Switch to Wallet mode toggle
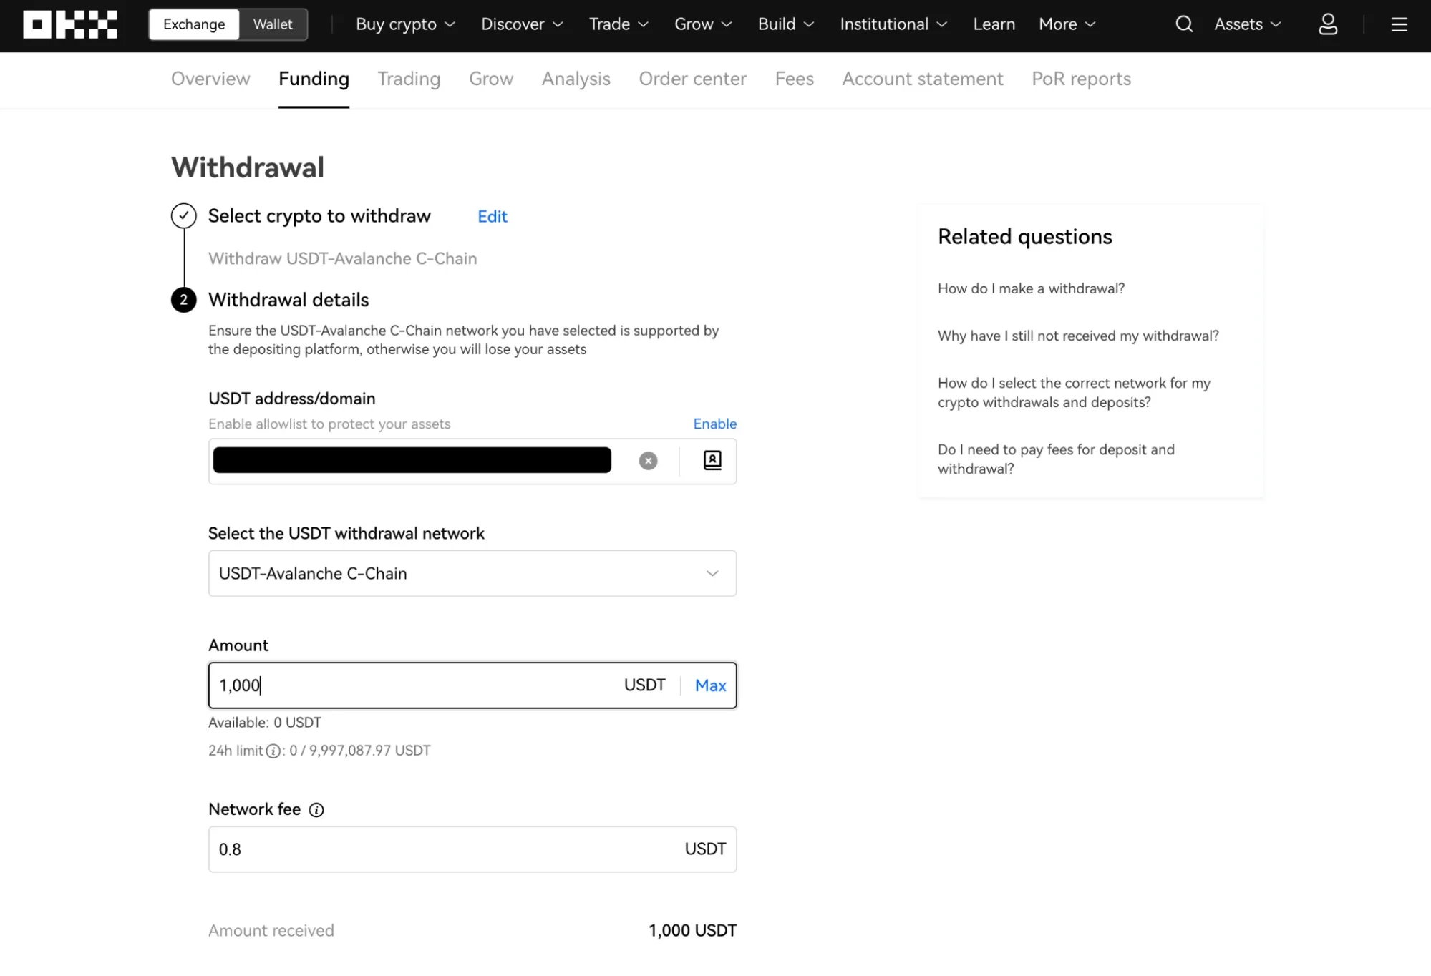The image size is (1431, 976). (x=273, y=24)
